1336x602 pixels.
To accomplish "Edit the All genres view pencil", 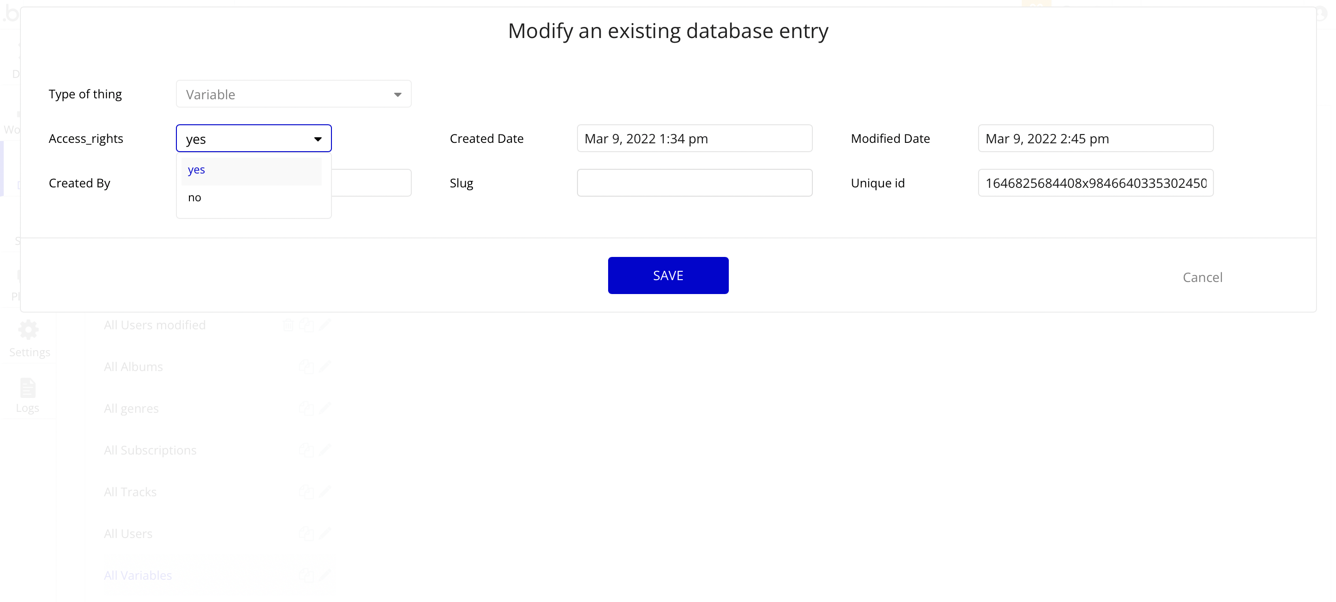I will (x=325, y=408).
